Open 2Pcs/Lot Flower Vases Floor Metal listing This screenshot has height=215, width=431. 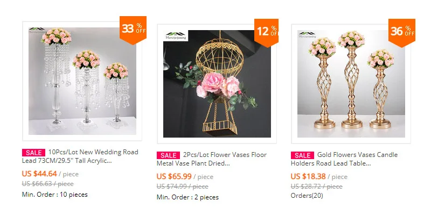point(212,159)
